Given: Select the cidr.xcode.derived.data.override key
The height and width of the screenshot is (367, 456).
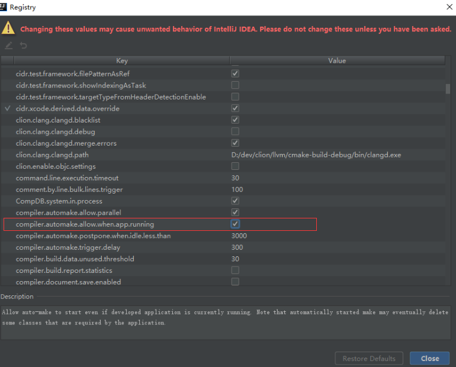Looking at the screenshot, I should 68,108.
